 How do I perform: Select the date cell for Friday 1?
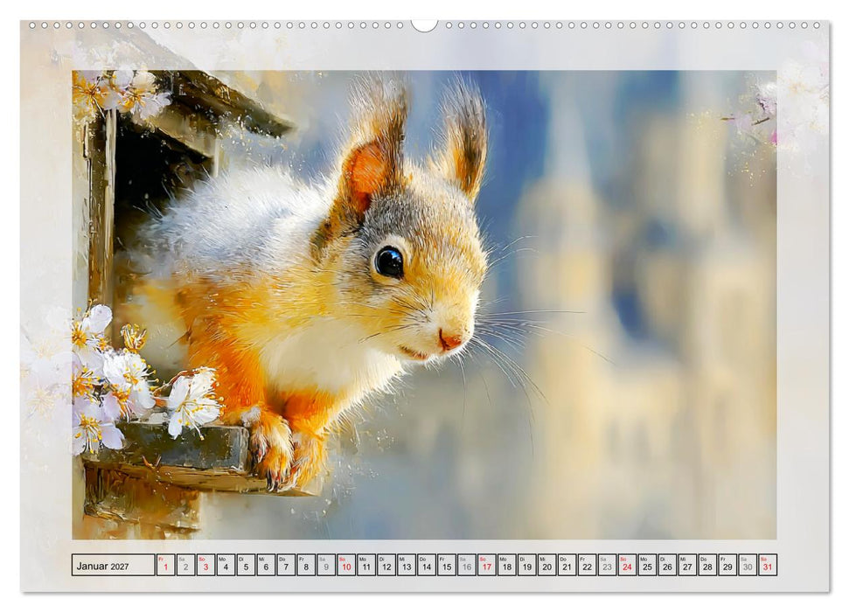(165, 564)
